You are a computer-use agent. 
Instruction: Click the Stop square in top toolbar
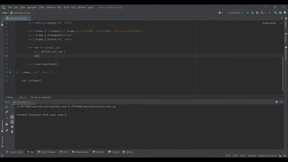[269, 13]
